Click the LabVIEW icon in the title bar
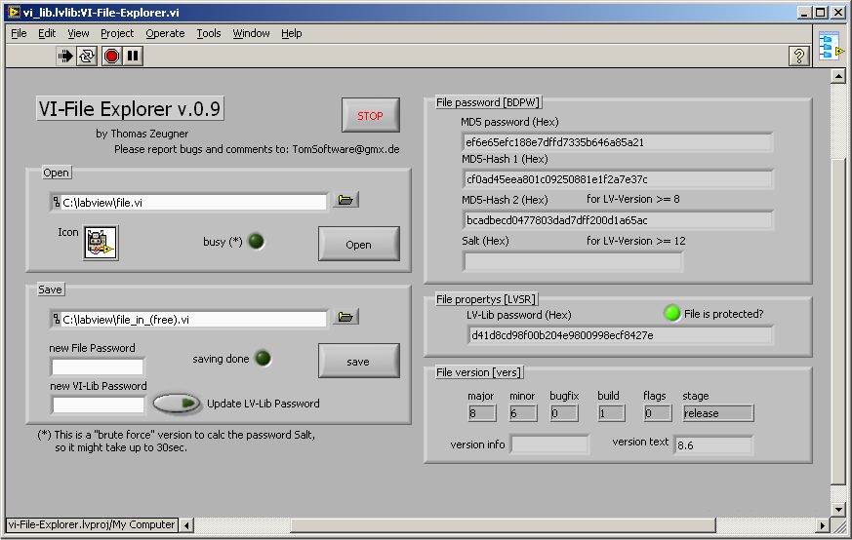 (x=13, y=12)
